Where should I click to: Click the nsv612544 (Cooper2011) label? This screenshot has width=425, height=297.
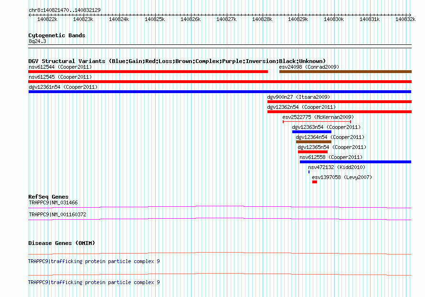click(60, 67)
